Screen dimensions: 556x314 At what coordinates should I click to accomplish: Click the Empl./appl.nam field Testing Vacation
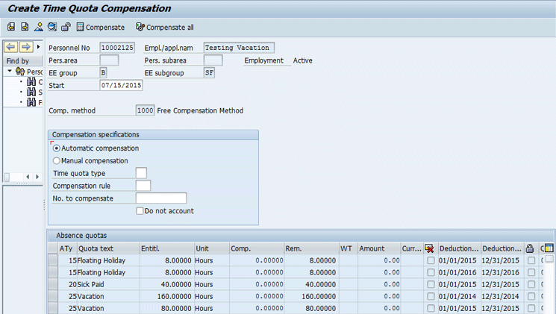(239, 48)
